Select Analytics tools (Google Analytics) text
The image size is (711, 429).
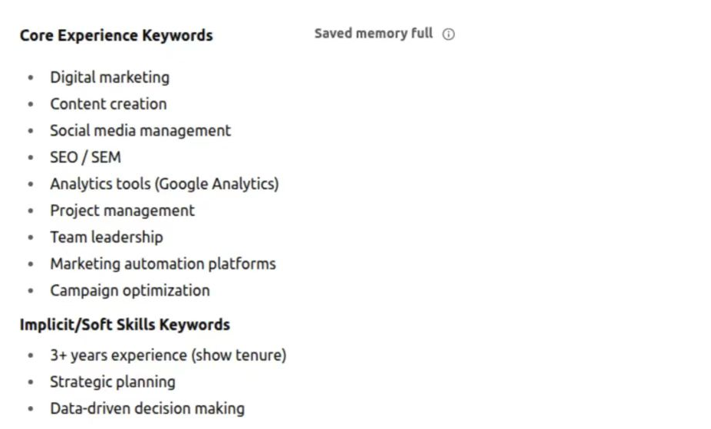(165, 184)
